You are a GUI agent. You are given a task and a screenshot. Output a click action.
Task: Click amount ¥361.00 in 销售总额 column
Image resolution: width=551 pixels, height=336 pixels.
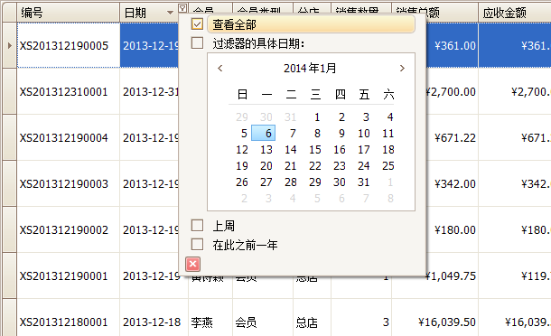tap(454, 46)
